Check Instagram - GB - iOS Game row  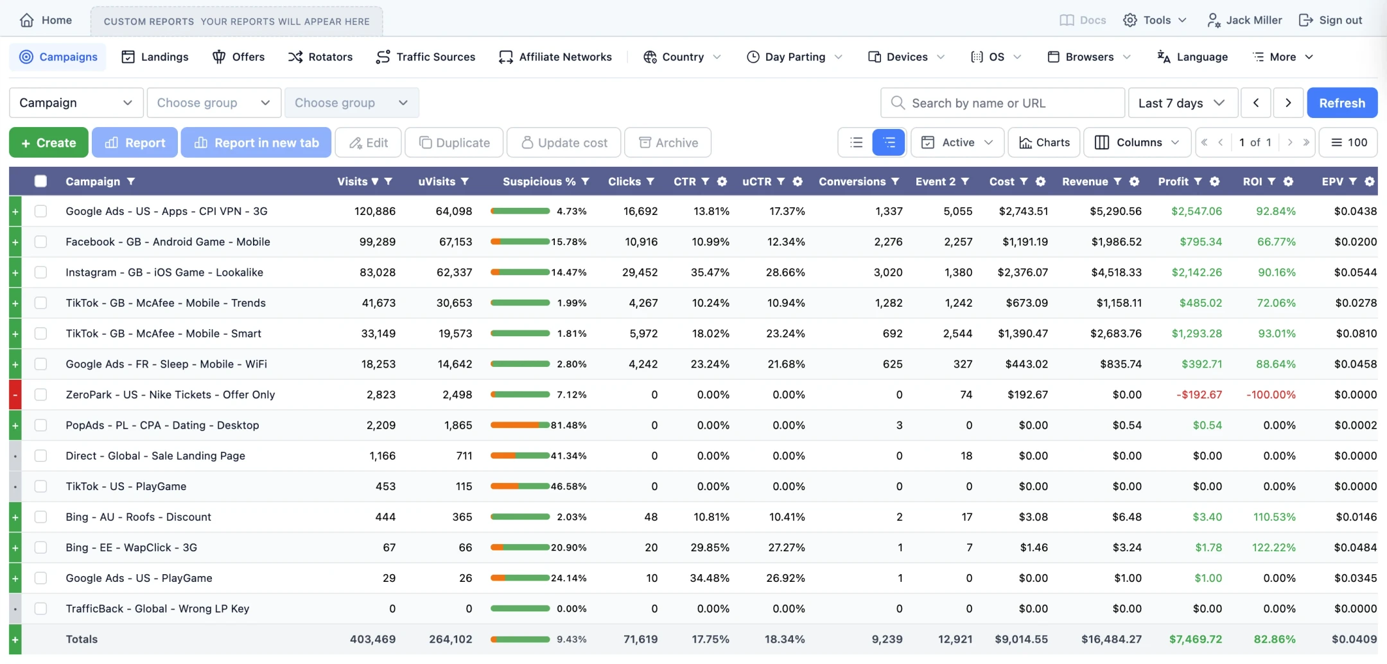40,272
